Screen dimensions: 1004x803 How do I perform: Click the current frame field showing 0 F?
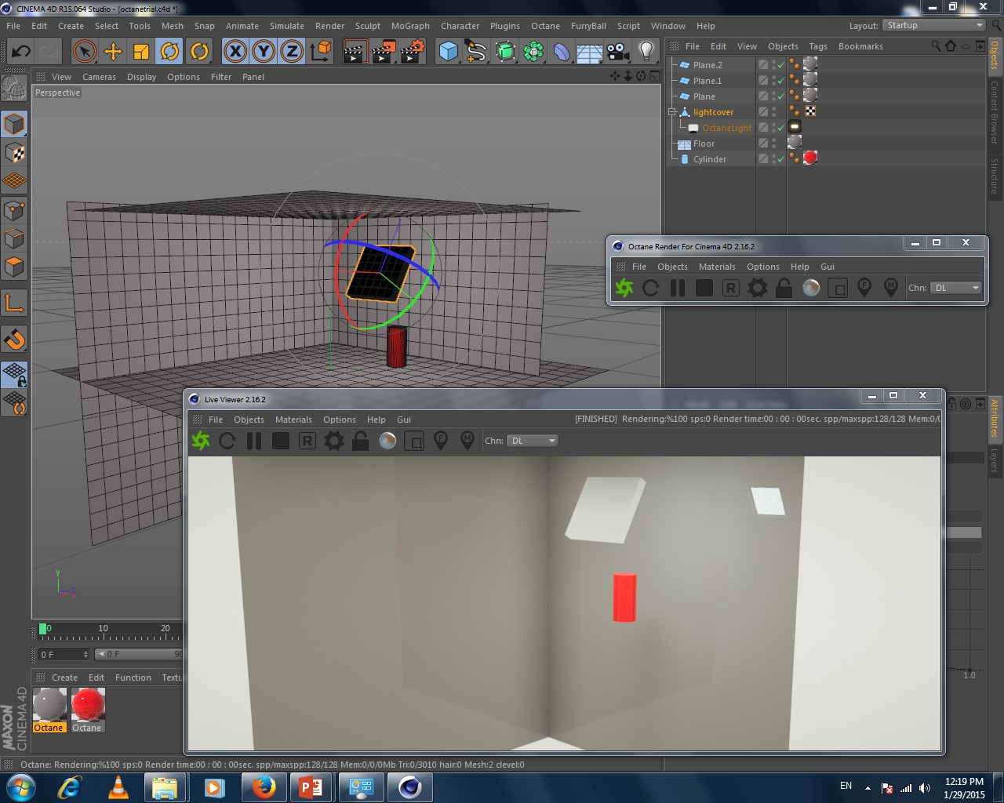pyautogui.click(x=64, y=654)
